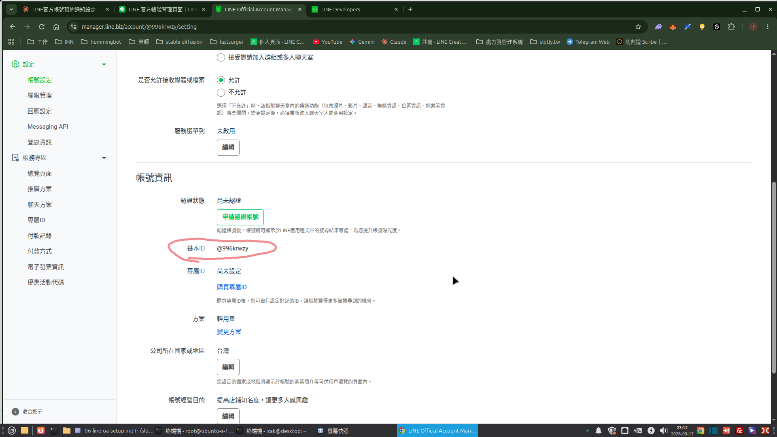
Task: Click the volume icon in the system tray
Action: pyautogui.click(x=664, y=431)
